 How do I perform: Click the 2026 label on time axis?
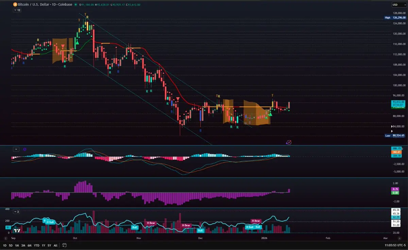click(265, 238)
